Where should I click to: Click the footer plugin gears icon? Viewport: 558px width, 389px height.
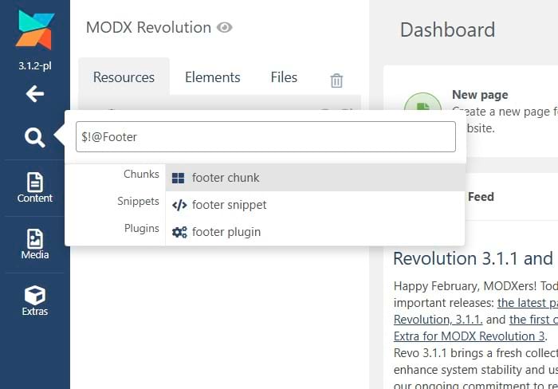coord(179,232)
